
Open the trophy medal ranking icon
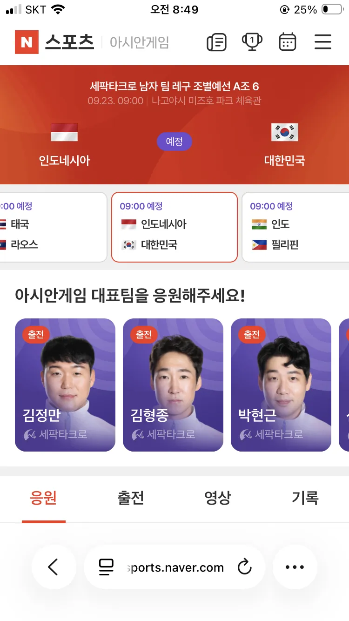[252, 42]
